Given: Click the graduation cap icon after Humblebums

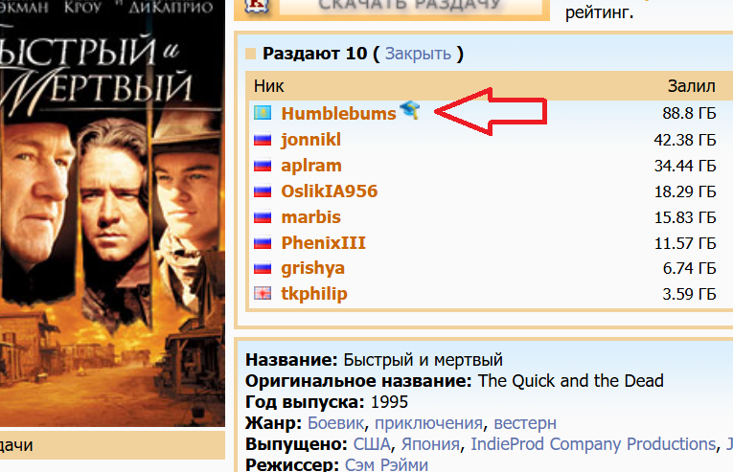Looking at the screenshot, I should (410, 110).
